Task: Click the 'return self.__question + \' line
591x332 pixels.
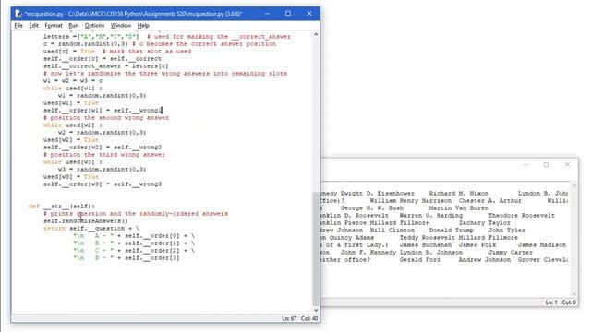Action: coord(91,229)
